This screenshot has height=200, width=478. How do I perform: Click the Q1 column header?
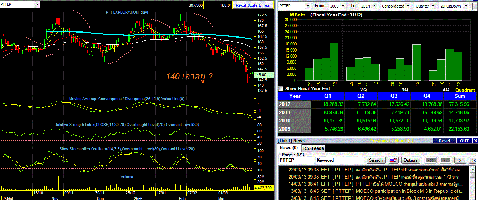tap(328, 96)
